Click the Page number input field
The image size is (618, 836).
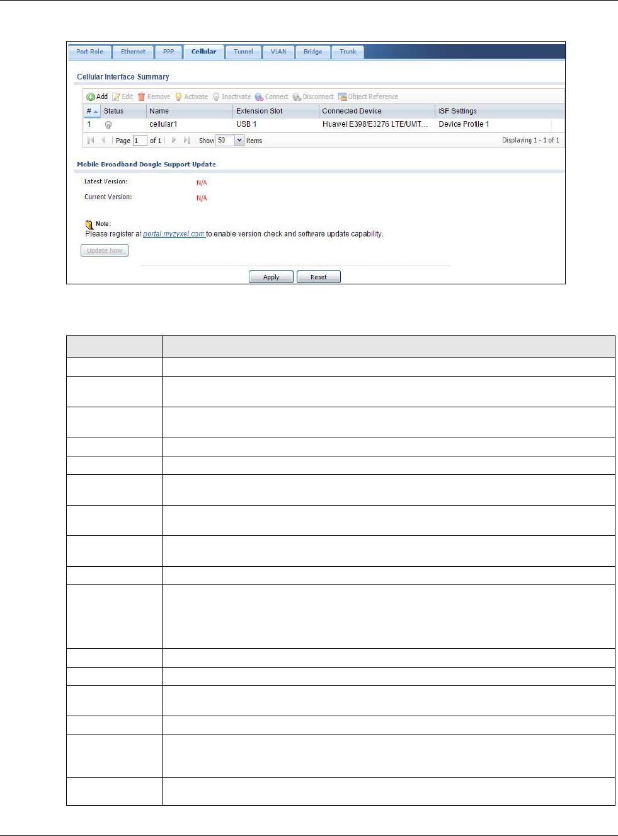click(139, 141)
